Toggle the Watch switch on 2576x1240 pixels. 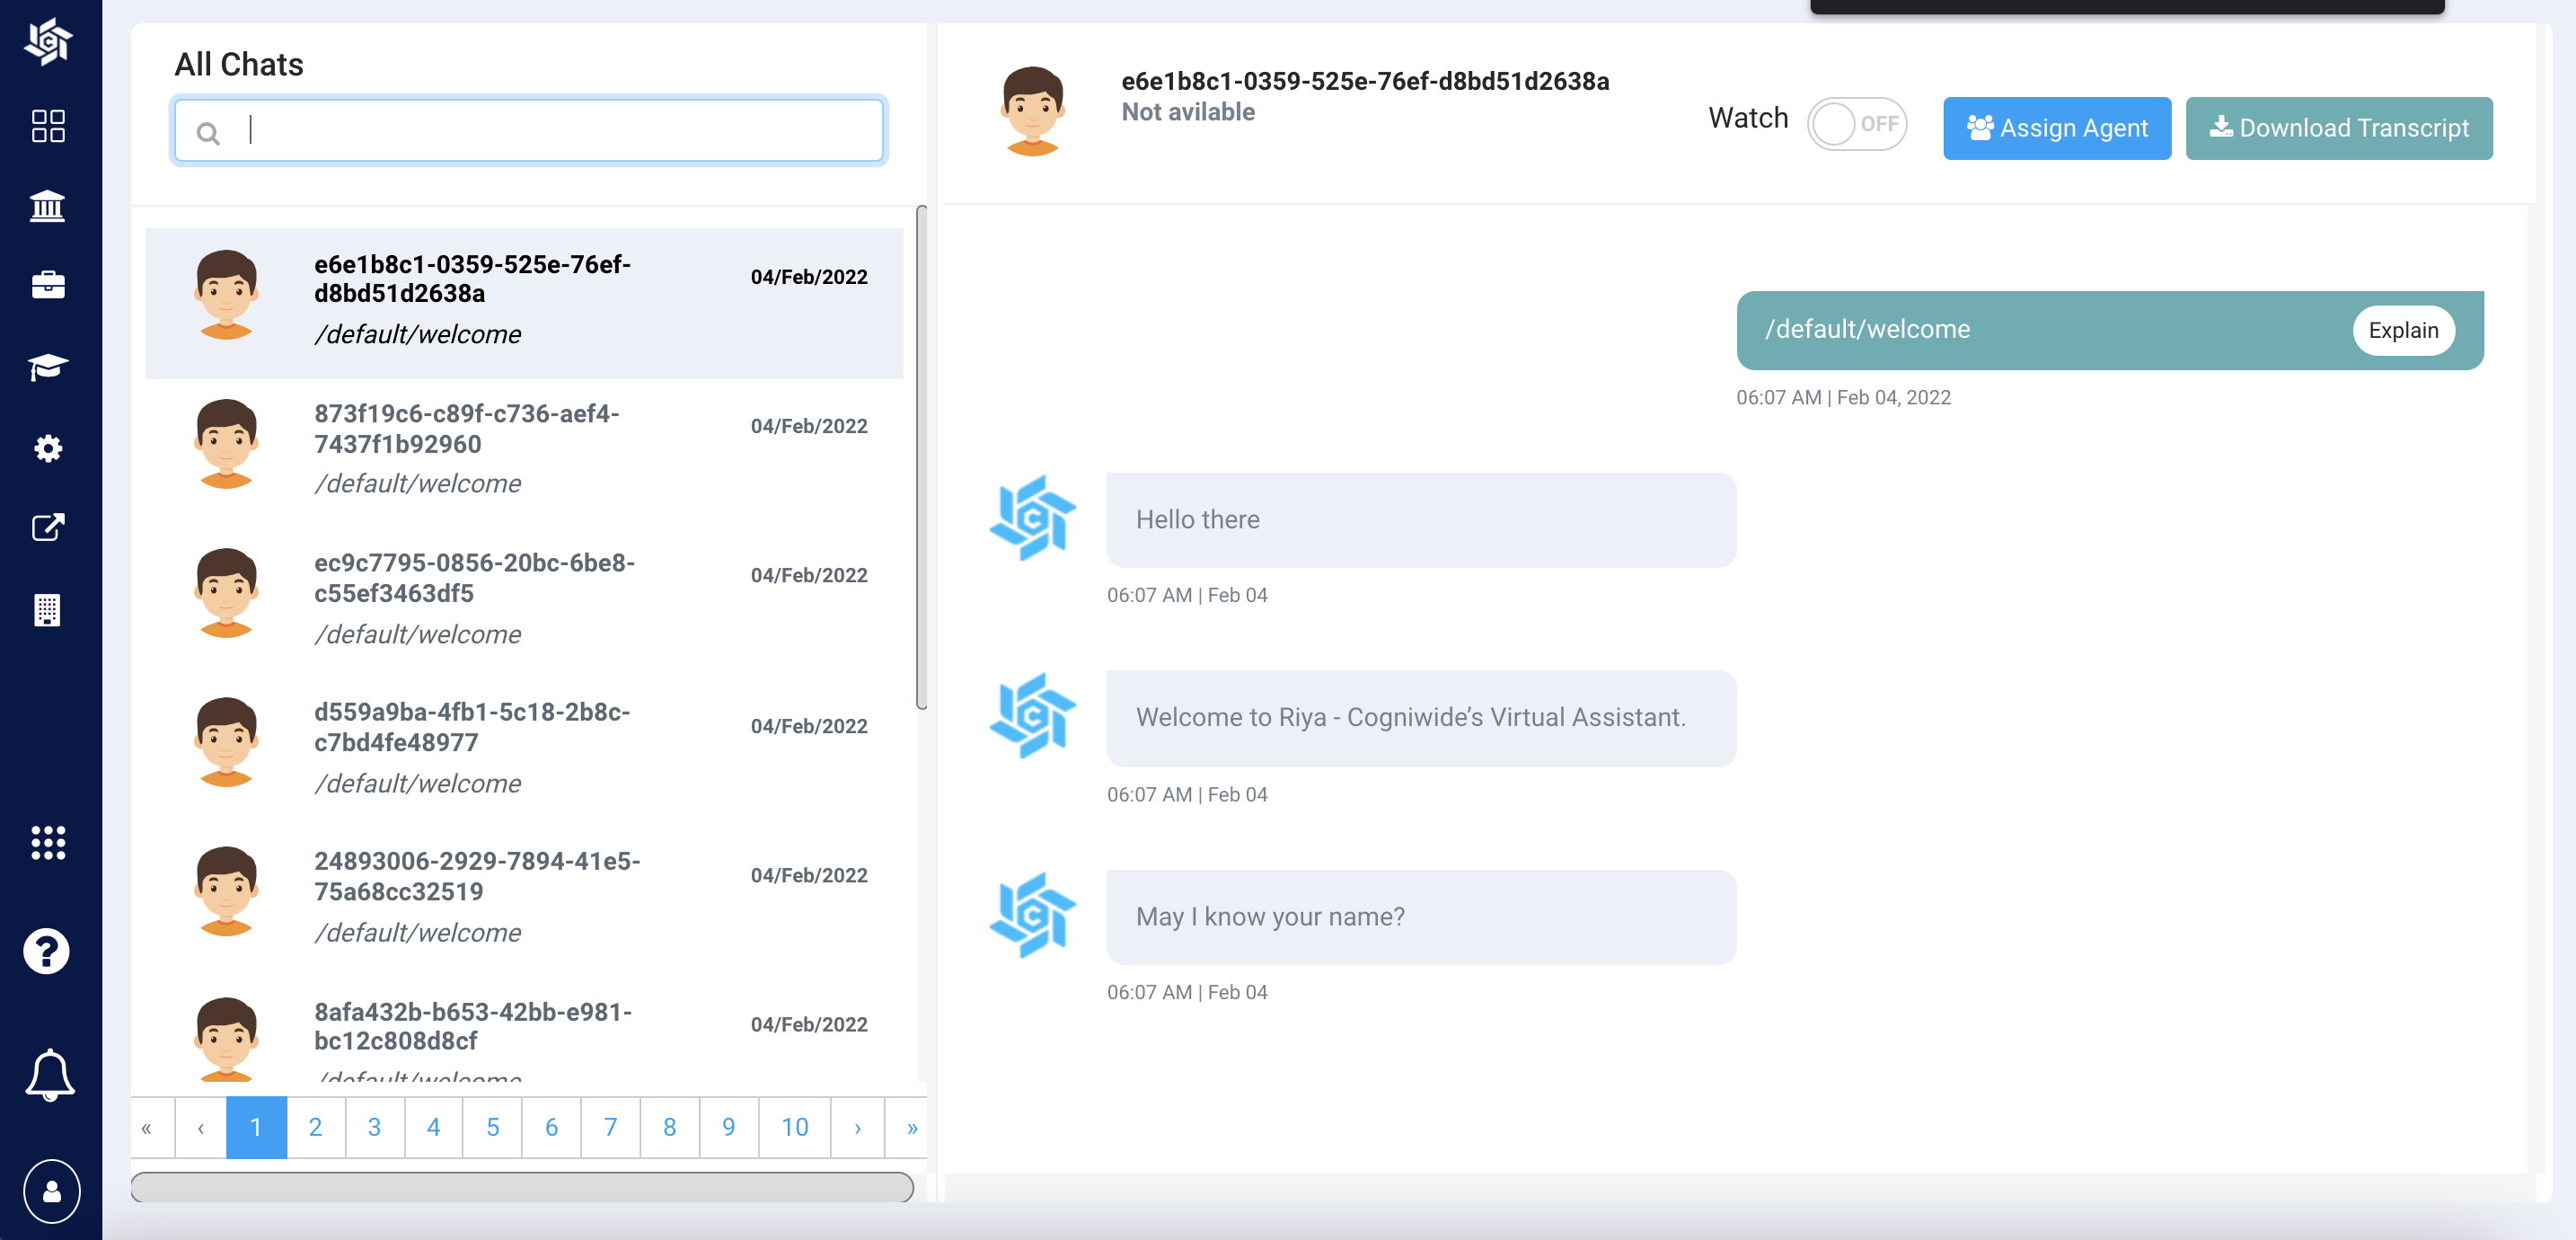coord(1856,124)
